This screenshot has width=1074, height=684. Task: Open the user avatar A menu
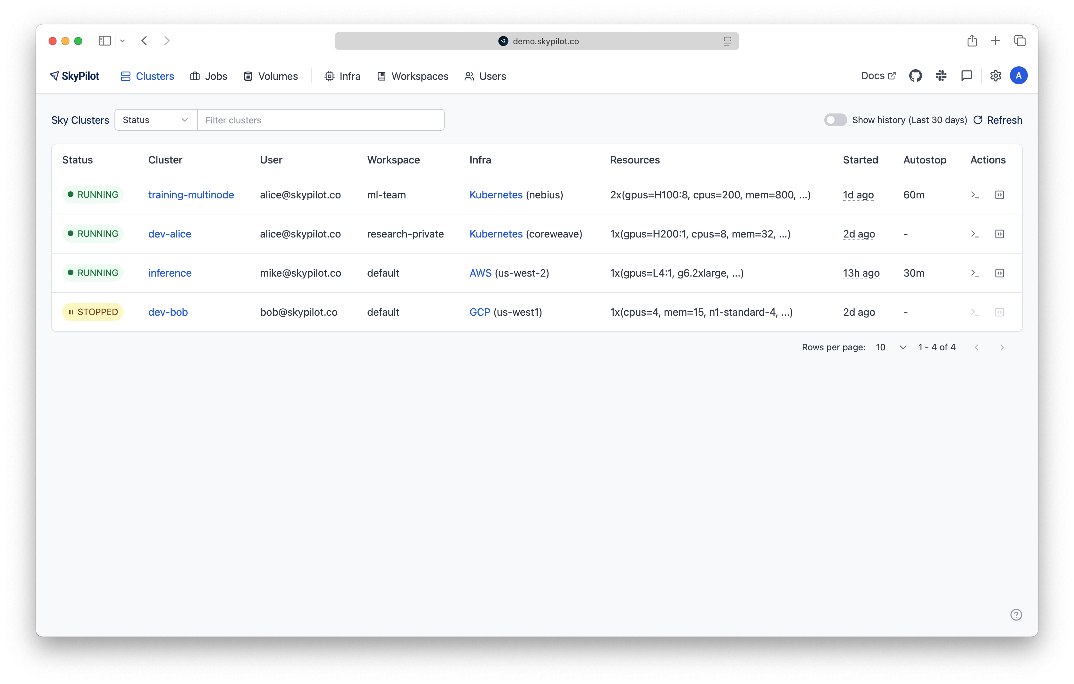click(x=1019, y=76)
